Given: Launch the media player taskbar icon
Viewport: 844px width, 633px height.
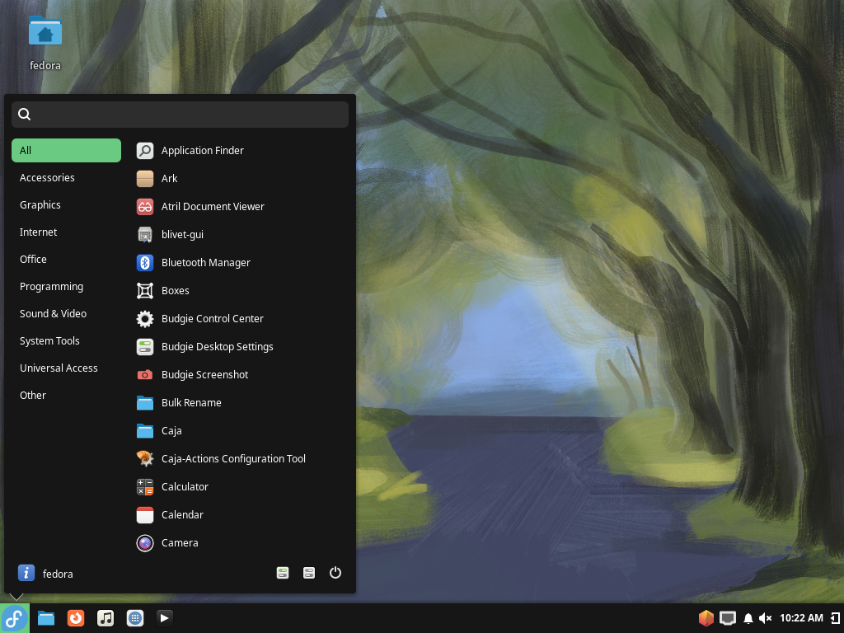Looking at the screenshot, I should (x=165, y=618).
